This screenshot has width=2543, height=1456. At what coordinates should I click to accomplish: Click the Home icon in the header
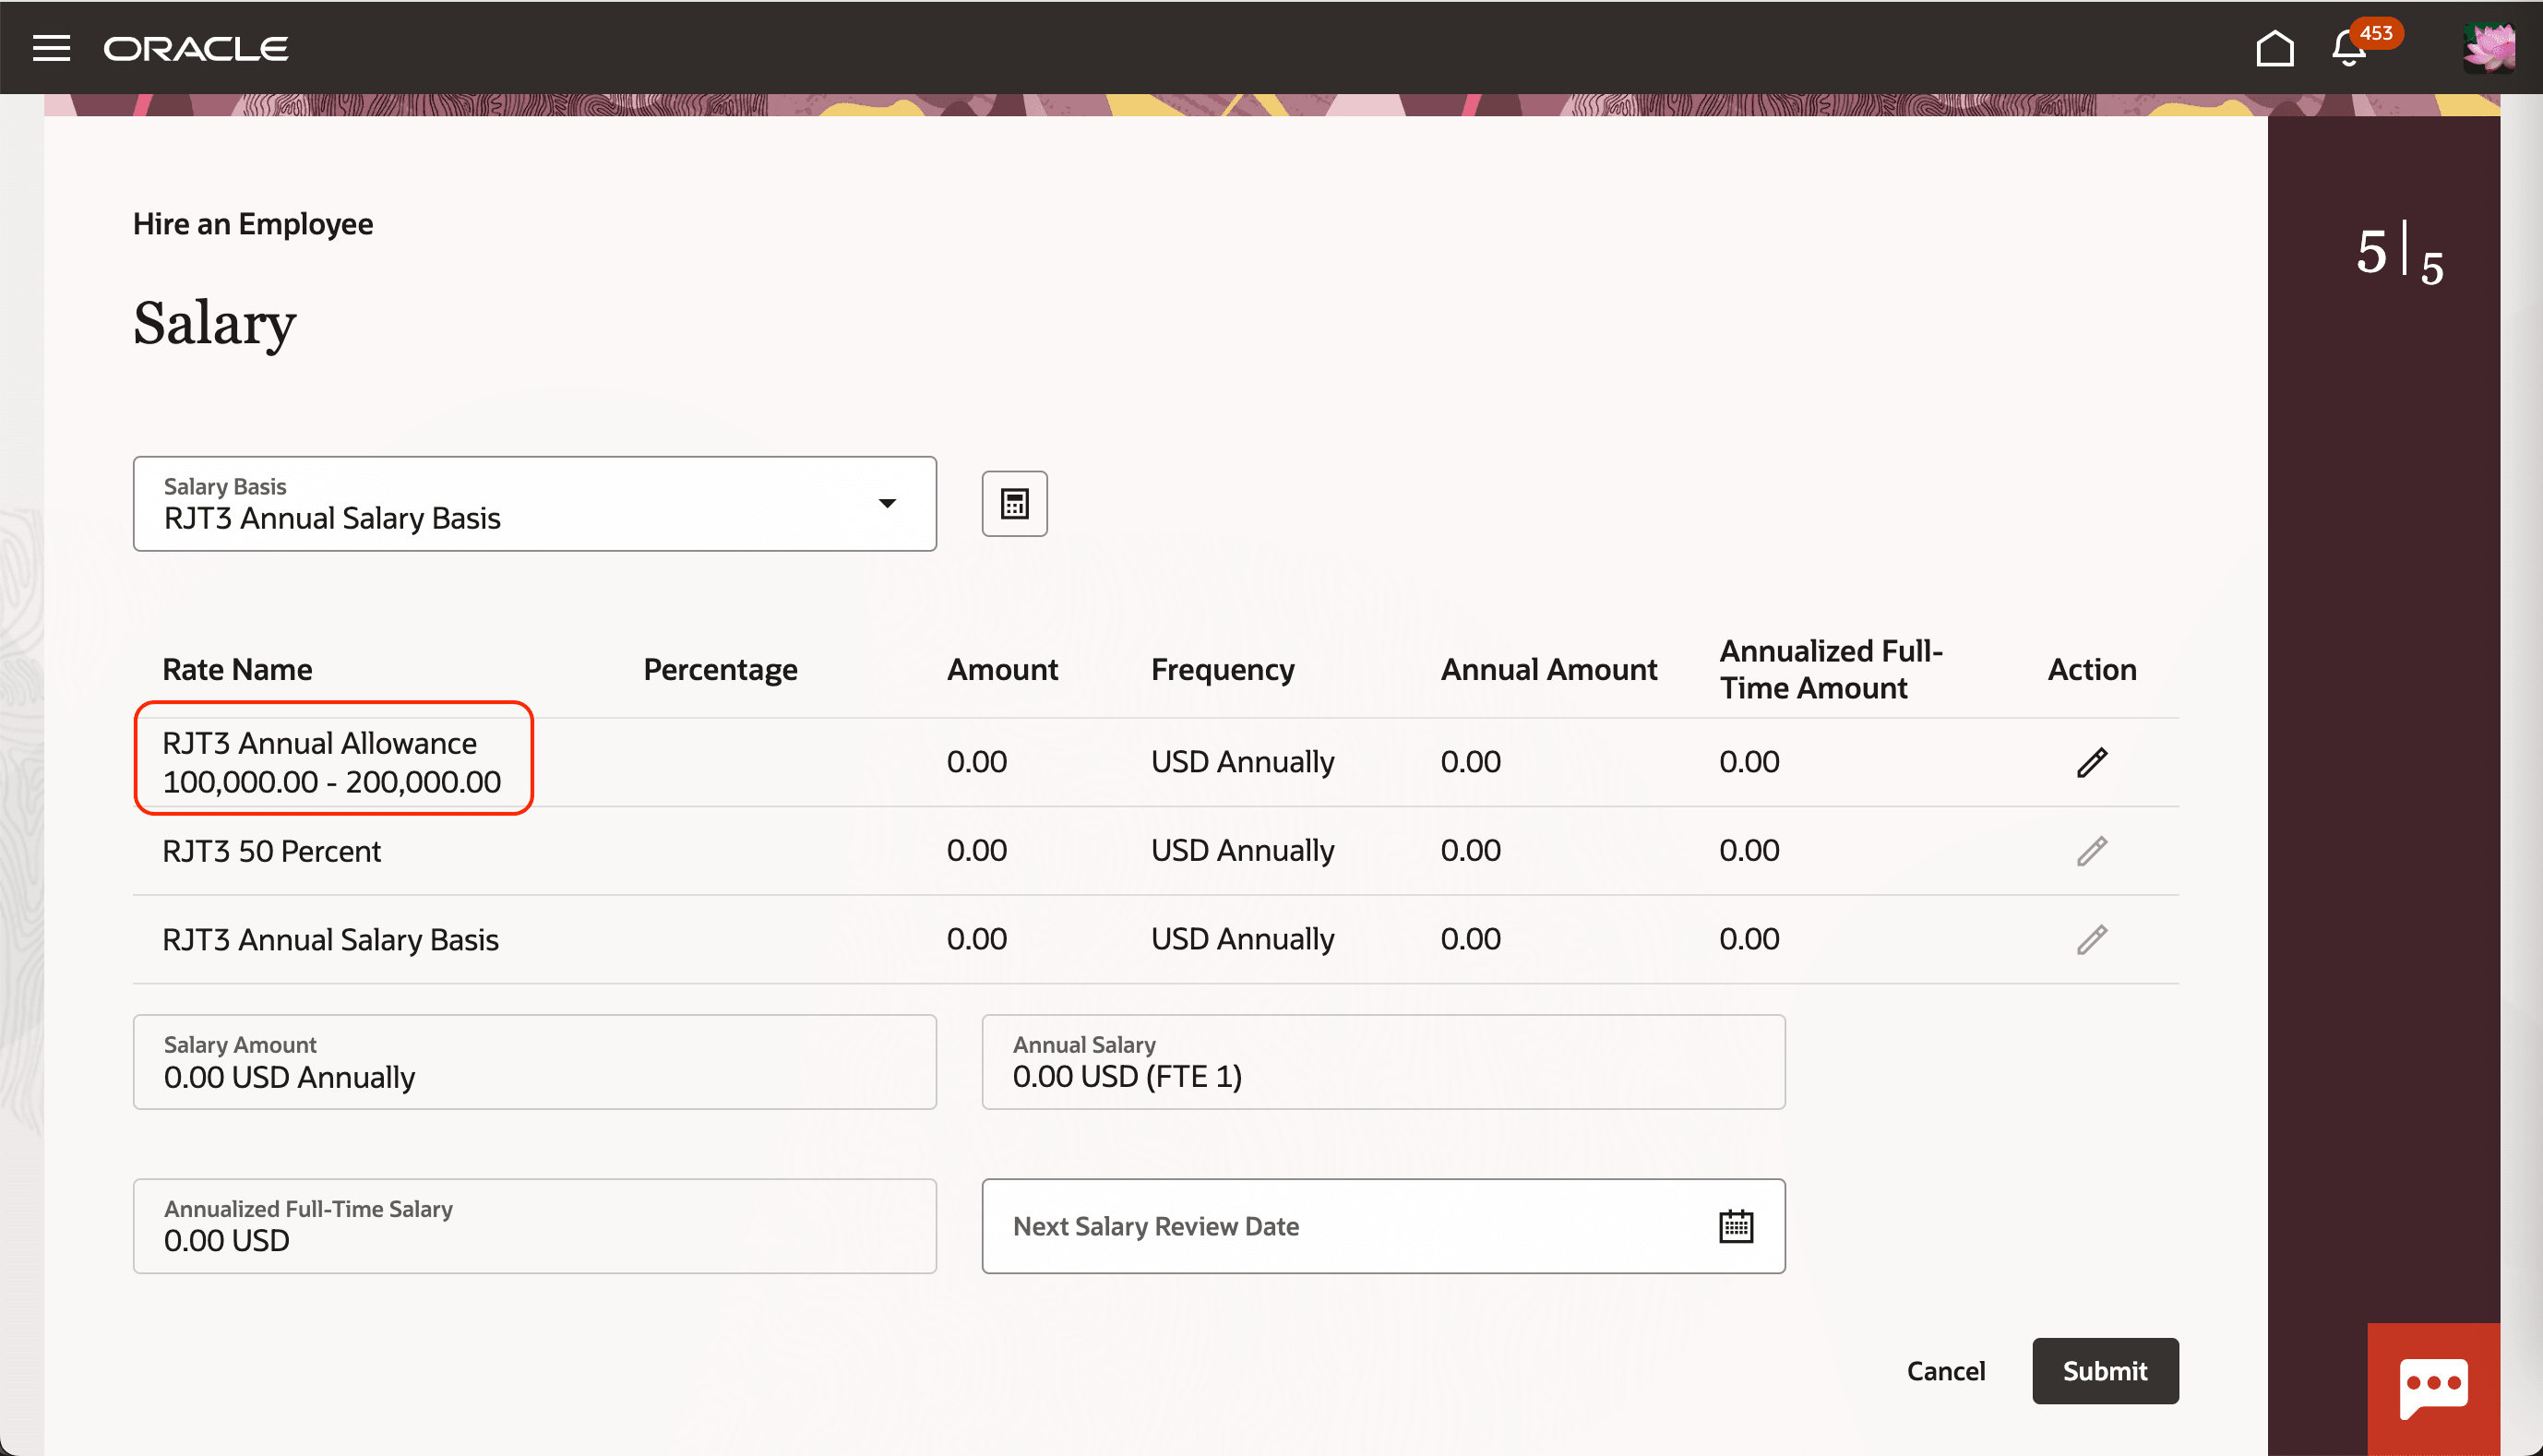point(2277,46)
